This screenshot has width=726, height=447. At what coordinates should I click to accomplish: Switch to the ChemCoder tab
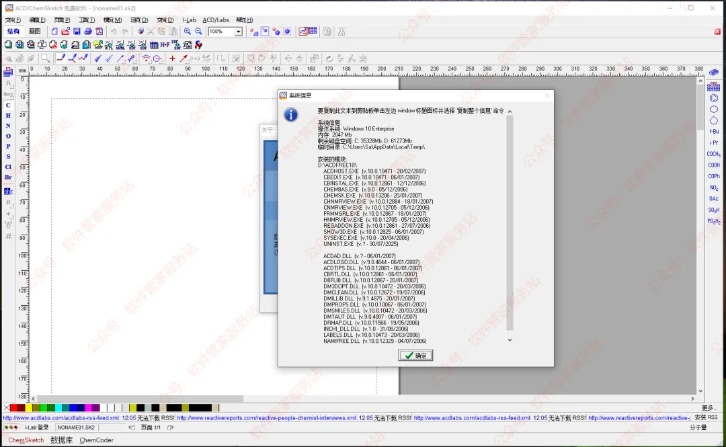click(96, 440)
